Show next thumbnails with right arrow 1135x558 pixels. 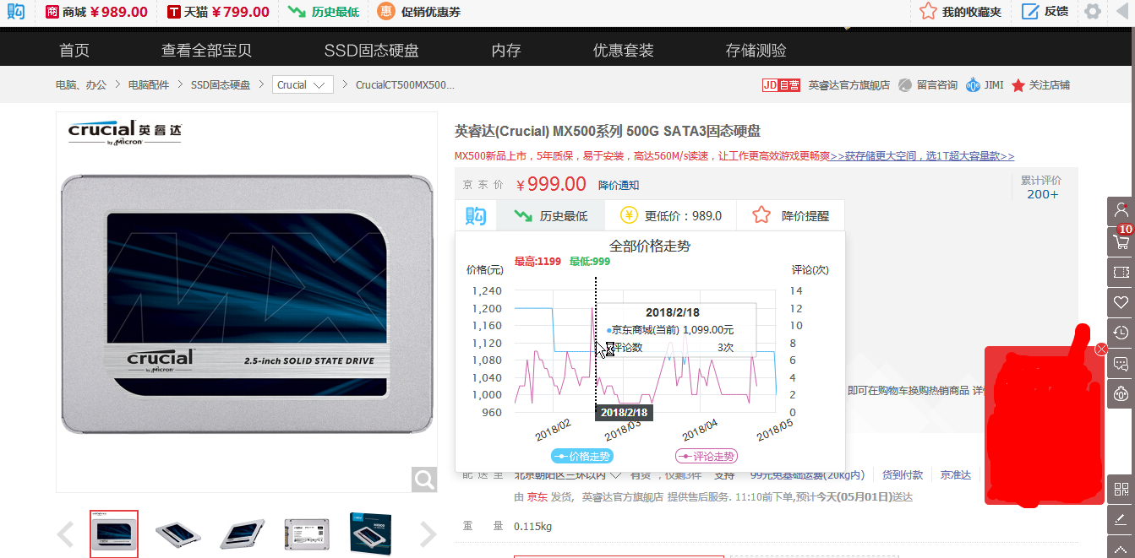pyautogui.click(x=428, y=534)
